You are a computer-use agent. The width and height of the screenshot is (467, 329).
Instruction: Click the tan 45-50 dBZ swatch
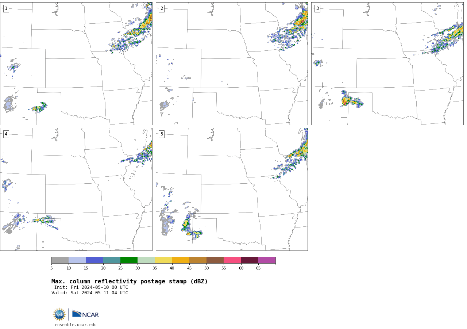198,260
